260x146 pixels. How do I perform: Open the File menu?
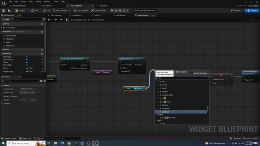[11, 2]
